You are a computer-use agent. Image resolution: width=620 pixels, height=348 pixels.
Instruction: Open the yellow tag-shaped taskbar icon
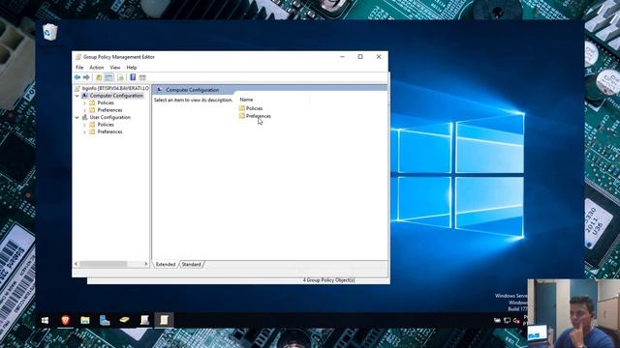pos(124,320)
